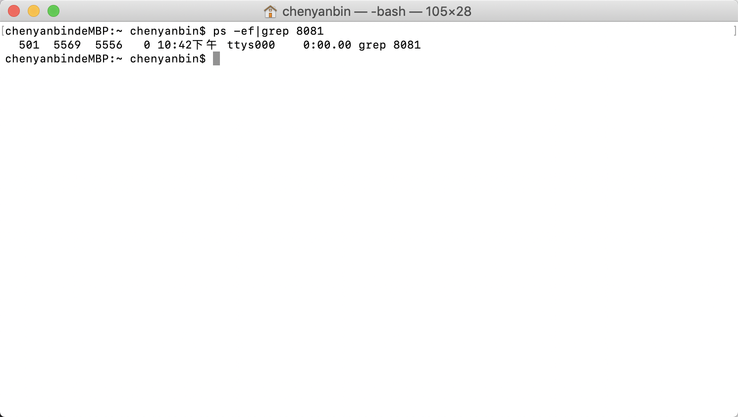
Task: Maximize the window using green button
Action: (53, 11)
